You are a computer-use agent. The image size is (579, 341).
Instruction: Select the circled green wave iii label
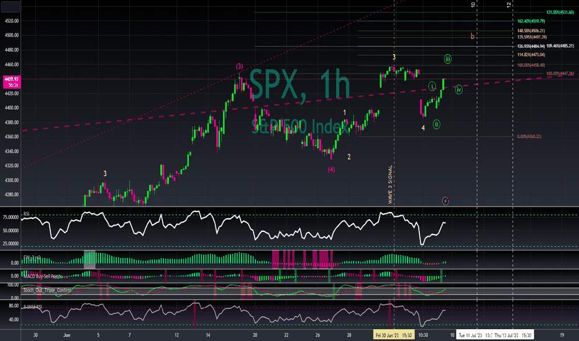[x=447, y=59]
